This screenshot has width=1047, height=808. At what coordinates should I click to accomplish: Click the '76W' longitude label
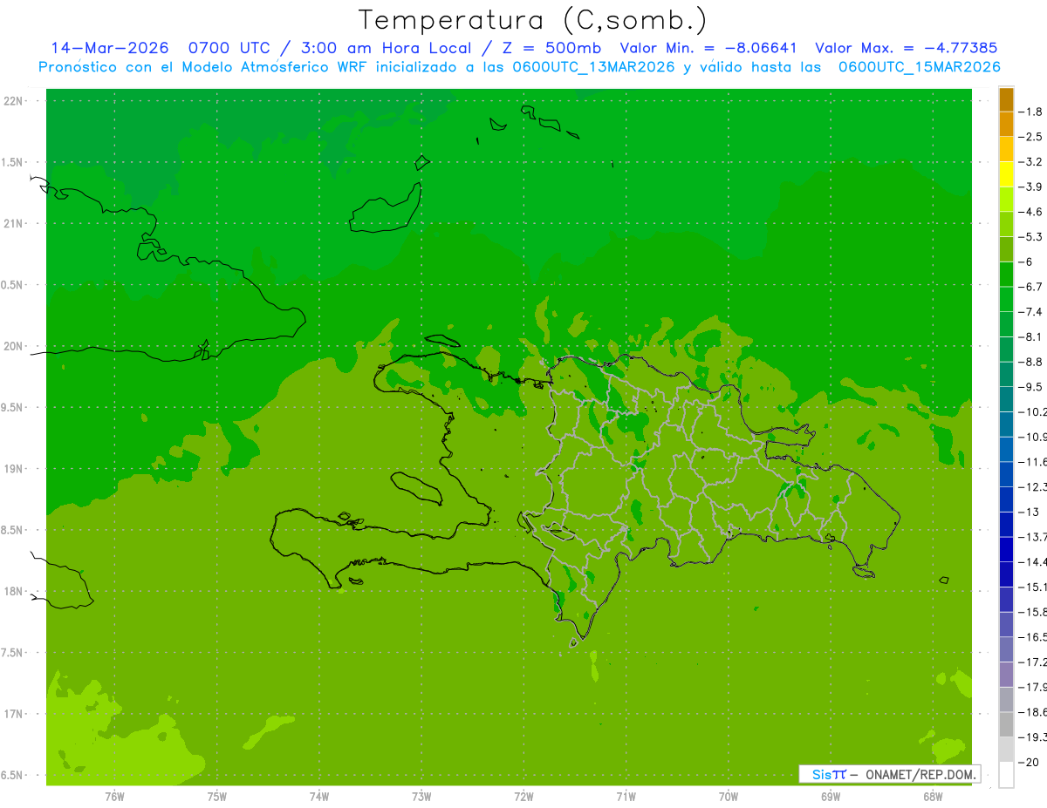(x=114, y=796)
